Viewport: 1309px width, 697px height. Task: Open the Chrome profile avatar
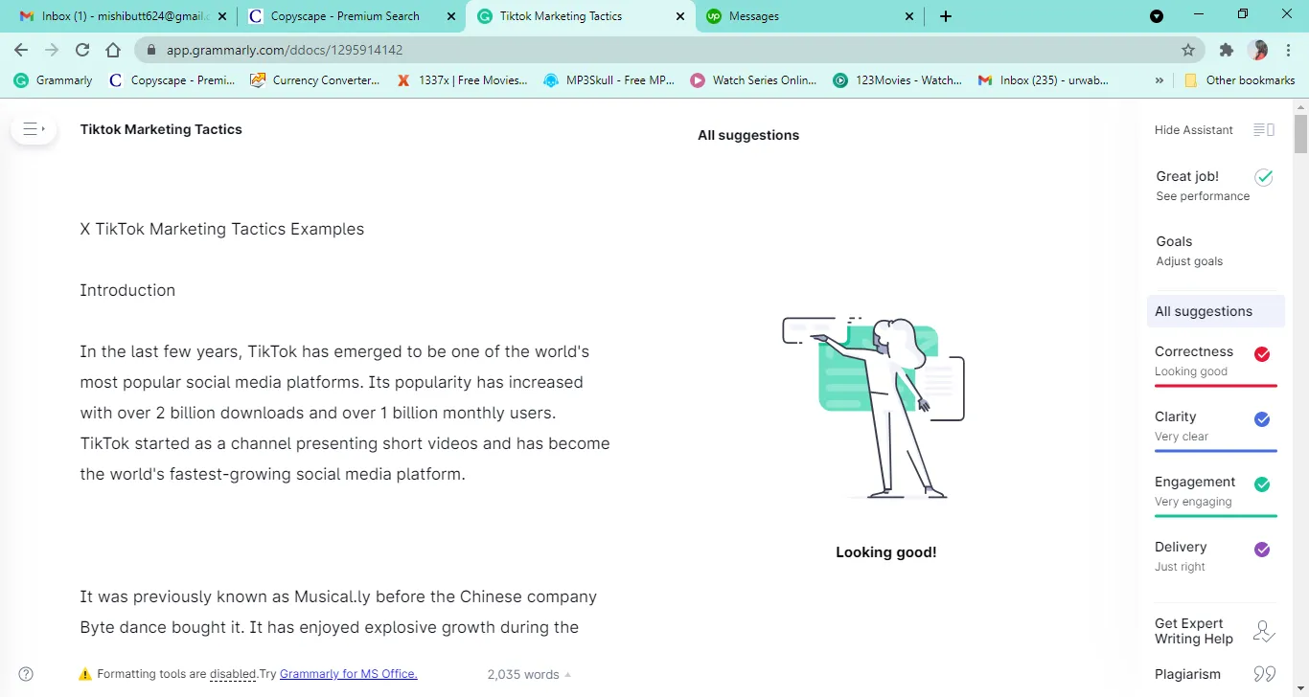(1258, 50)
